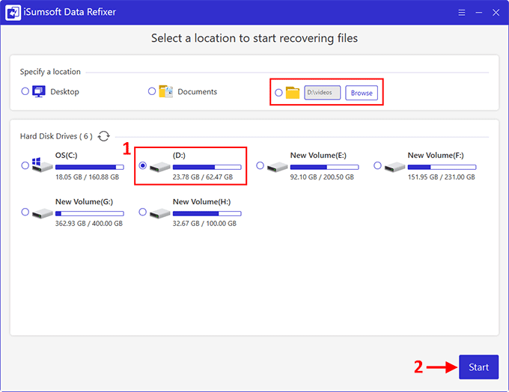
Task: Open the hamburger menu in title bar
Action: click(x=462, y=13)
